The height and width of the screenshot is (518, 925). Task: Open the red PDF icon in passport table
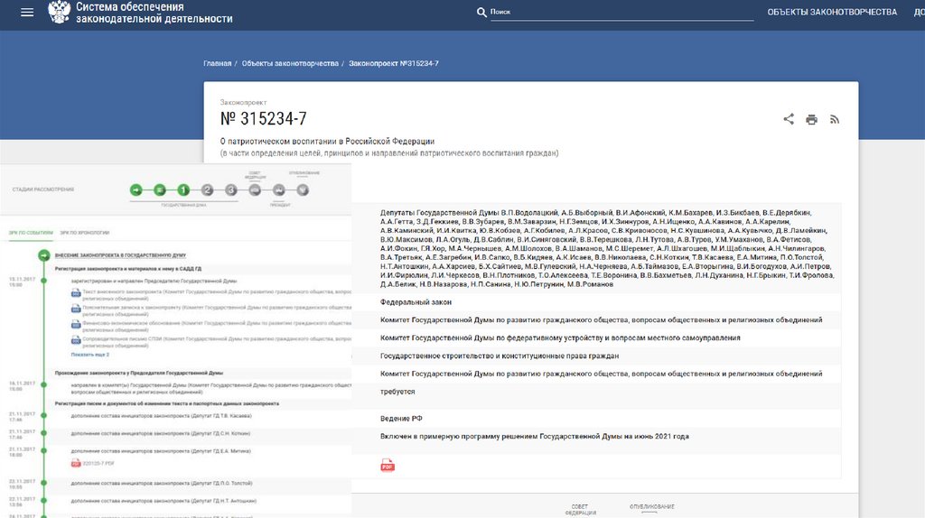pos(388,466)
